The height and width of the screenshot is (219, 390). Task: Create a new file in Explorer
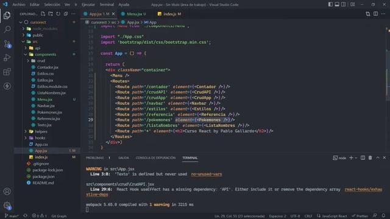43,14
